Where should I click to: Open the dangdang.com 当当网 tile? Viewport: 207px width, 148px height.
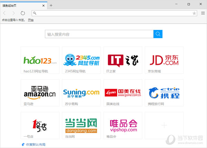[x=81, y=126]
